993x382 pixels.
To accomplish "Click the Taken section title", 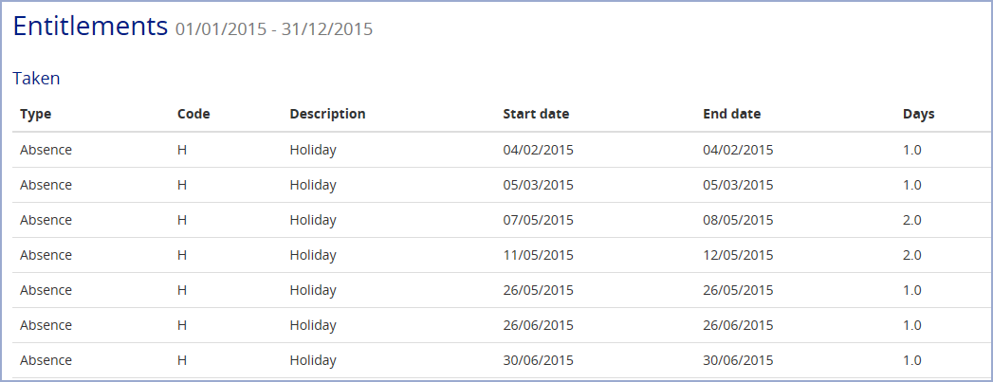I will (36, 79).
